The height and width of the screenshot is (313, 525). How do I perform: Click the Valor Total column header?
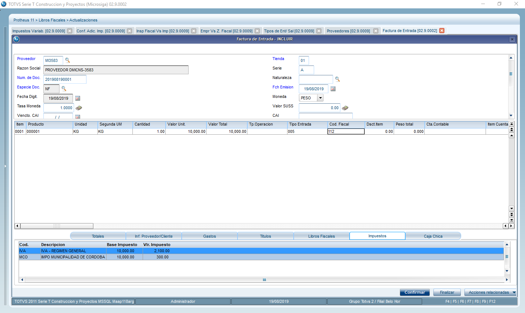[227, 124]
